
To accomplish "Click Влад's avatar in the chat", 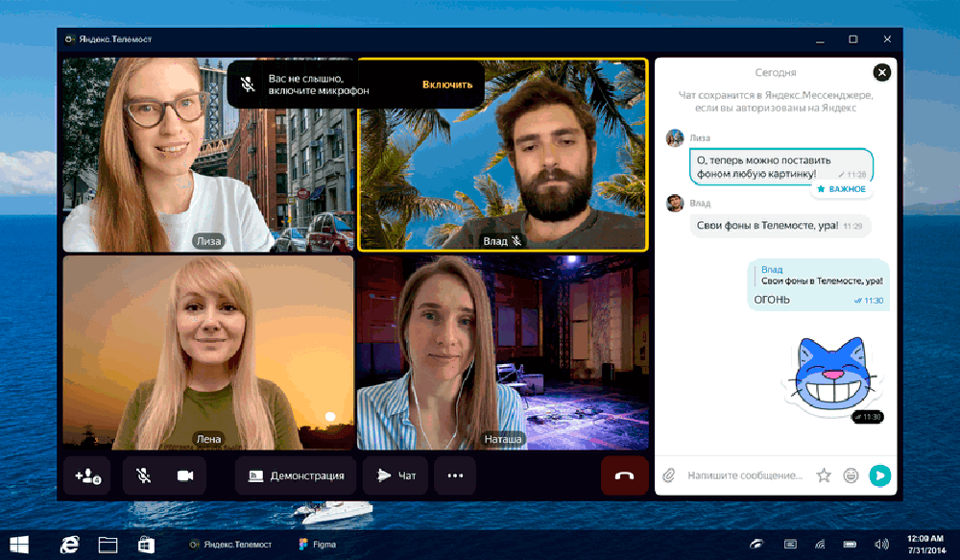I will pyautogui.click(x=675, y=203).
